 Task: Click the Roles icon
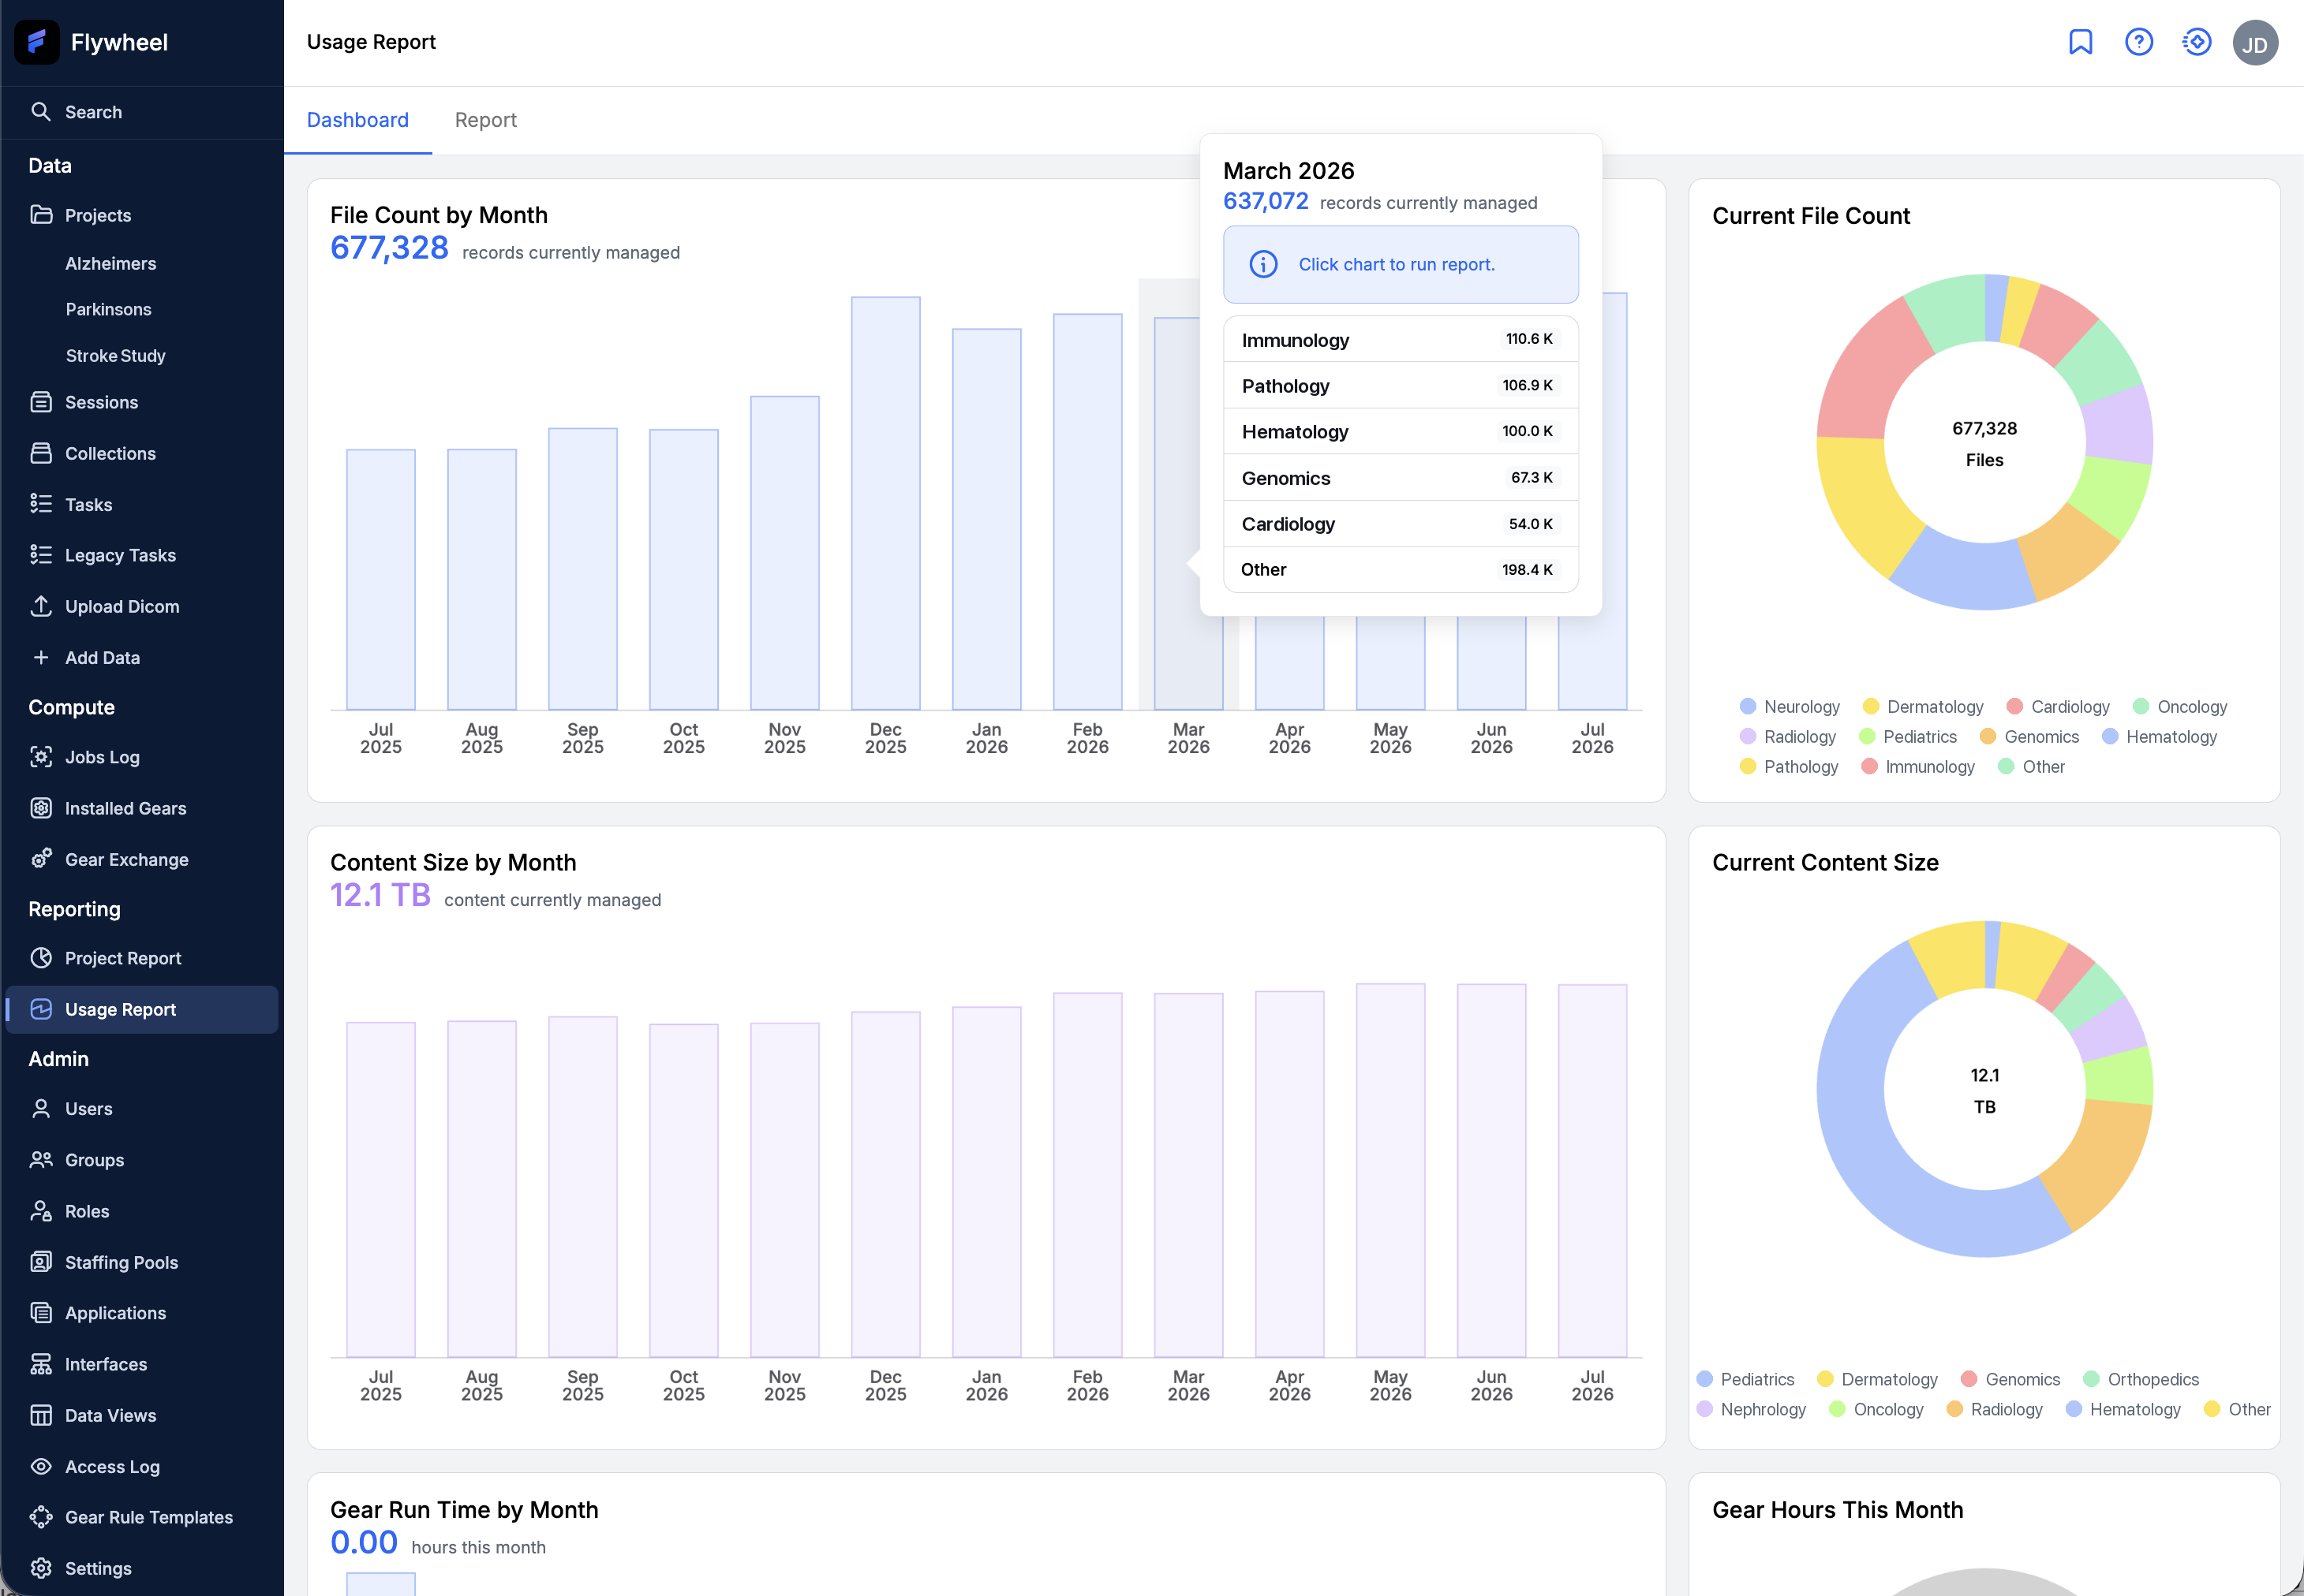pyautogui.click(x=41, y=1211)
